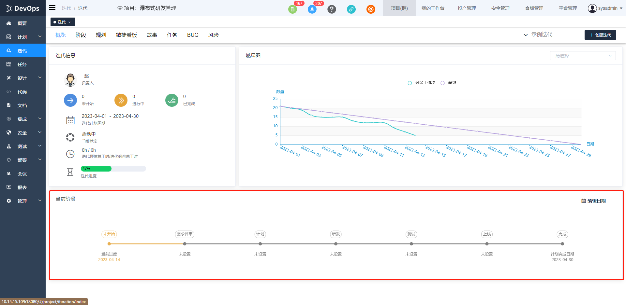Click the 编辑日期 link
Screen dimensions: 626x305
click(x=594, y=201)
